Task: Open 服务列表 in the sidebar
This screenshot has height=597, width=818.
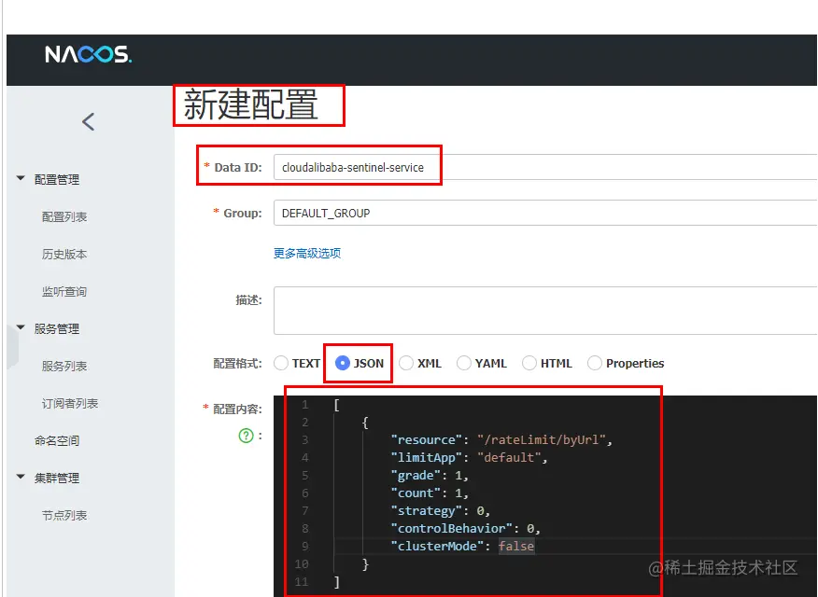Action: 64,367
